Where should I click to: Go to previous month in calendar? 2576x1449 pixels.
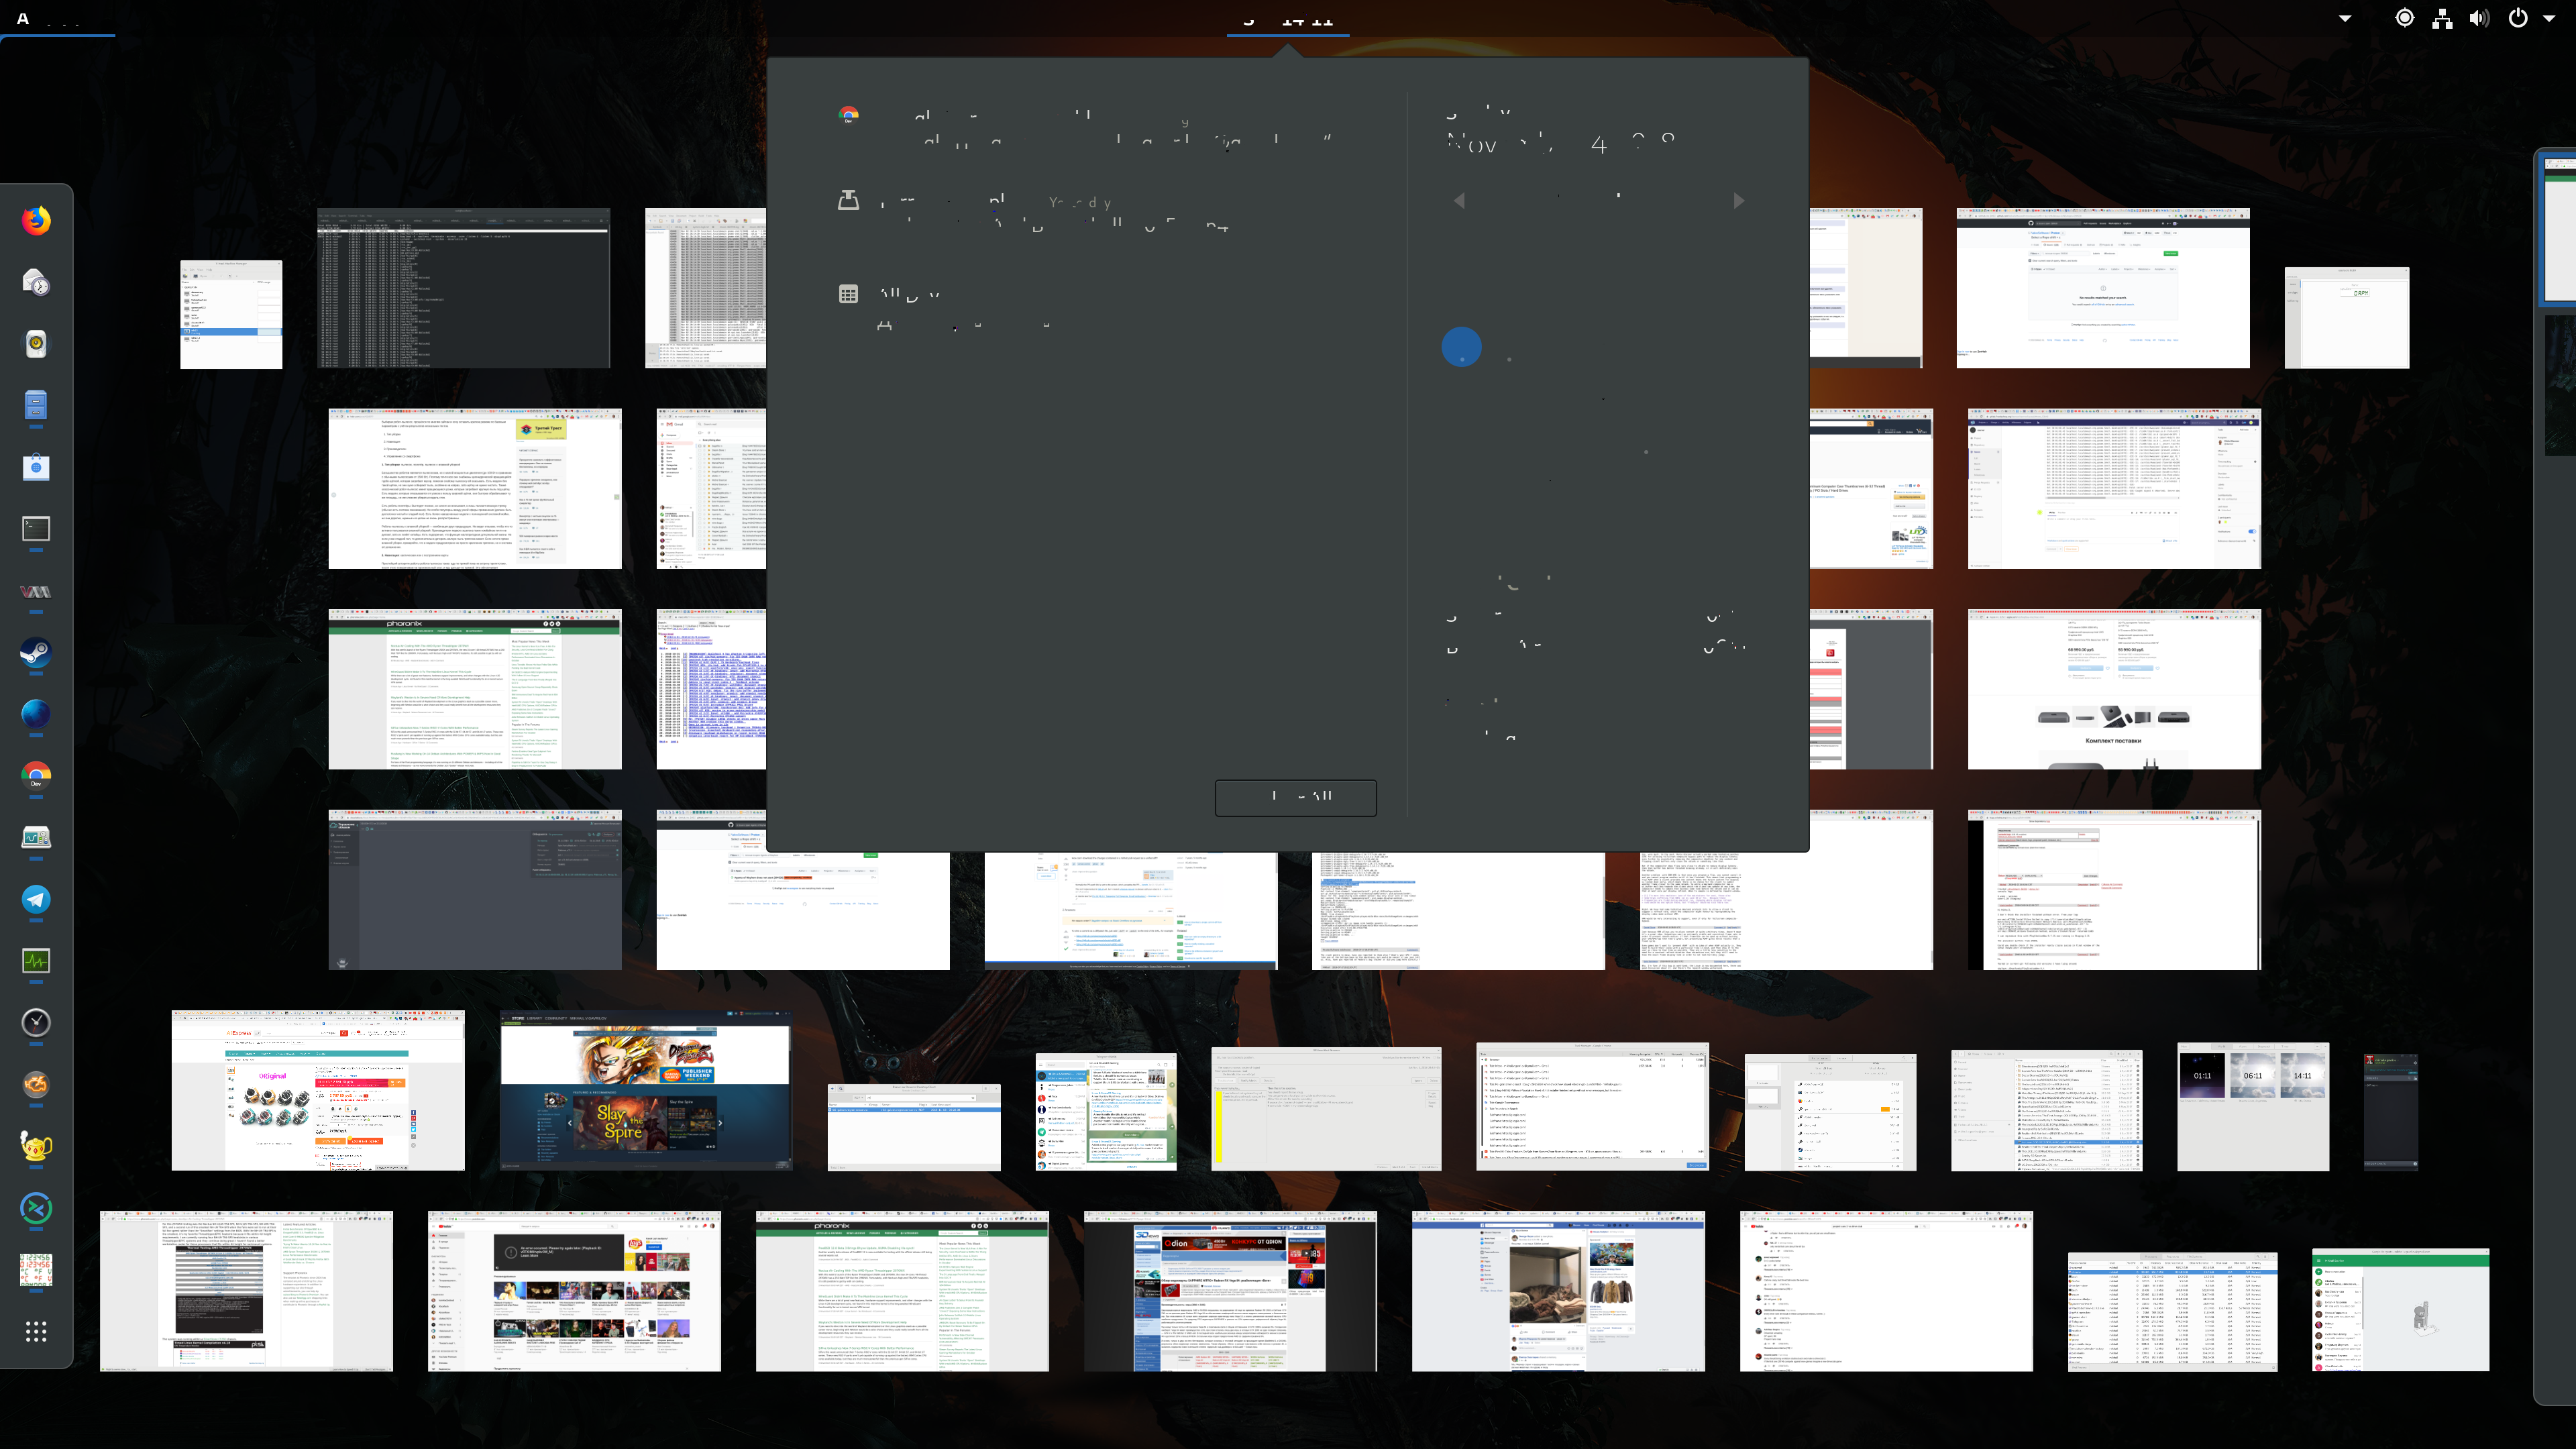(1460, 201)
